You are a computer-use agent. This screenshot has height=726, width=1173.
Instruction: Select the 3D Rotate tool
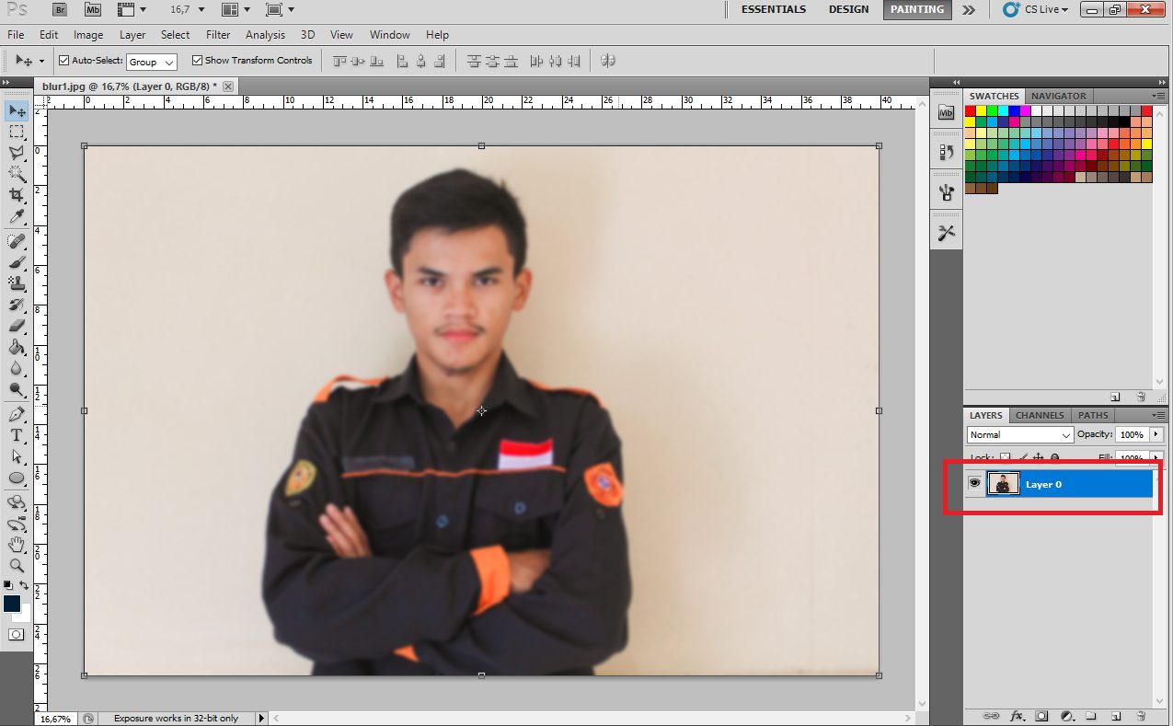[x=17, y=502]
